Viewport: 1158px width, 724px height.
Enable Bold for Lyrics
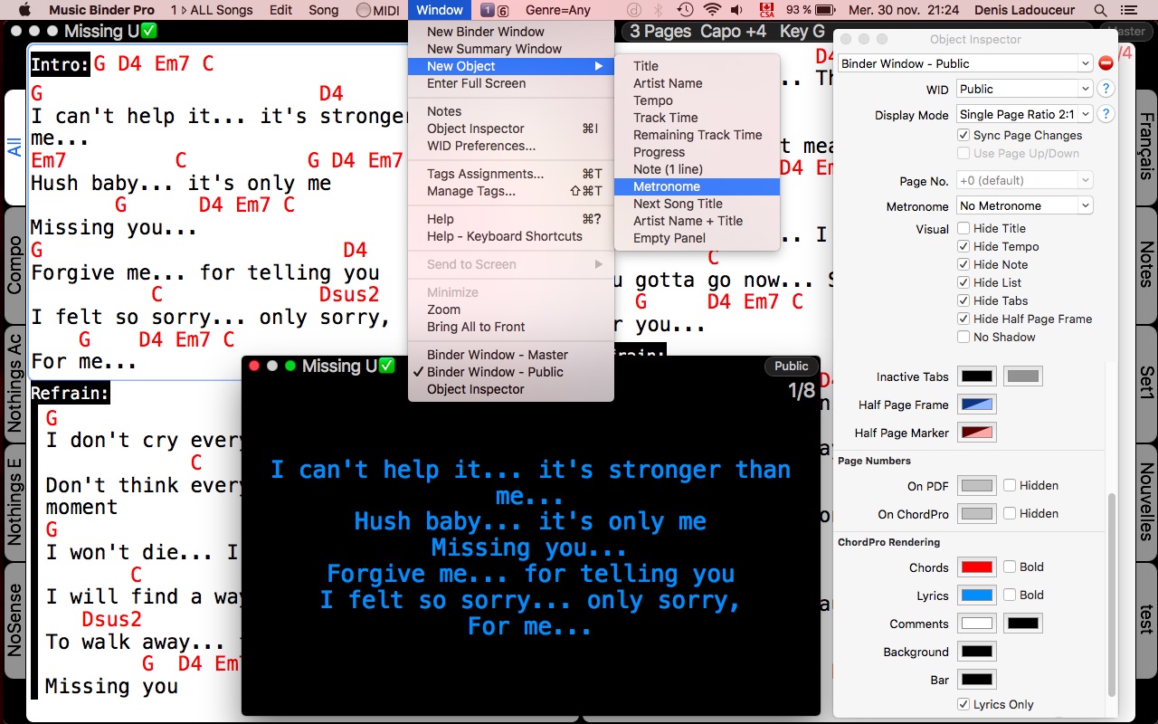1010,595
